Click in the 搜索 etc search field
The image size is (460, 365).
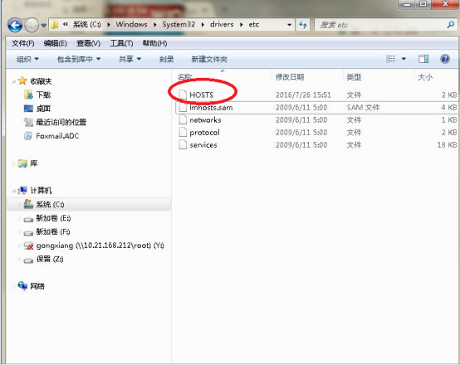point(381,25)
